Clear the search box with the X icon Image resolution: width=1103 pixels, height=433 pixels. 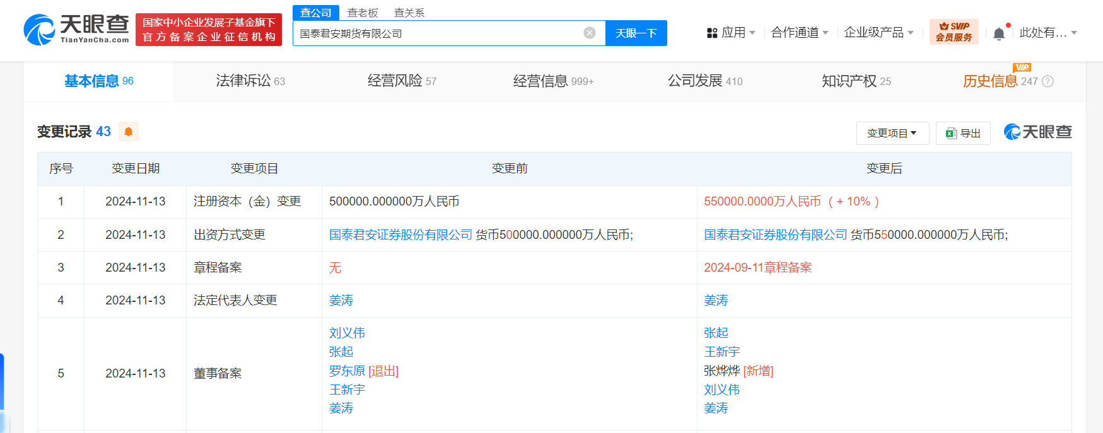point(590,33)
